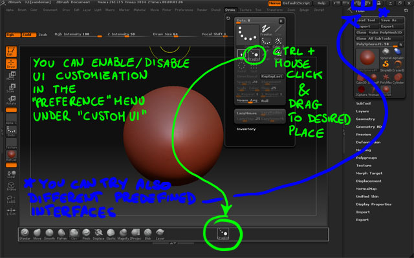This screenshot has height=258, width=414.
Task: Select the Layer brush
Action: click(160, 234)
